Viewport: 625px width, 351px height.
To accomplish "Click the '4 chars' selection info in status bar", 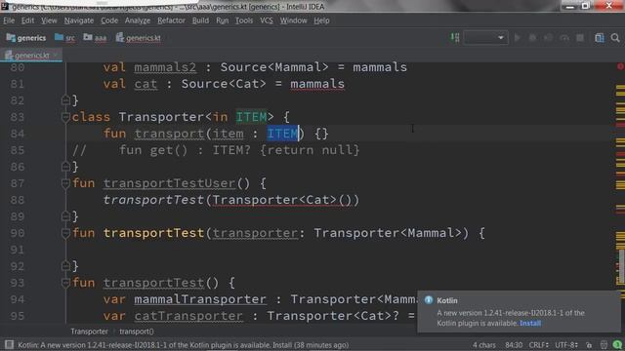I will pos(484,345).
